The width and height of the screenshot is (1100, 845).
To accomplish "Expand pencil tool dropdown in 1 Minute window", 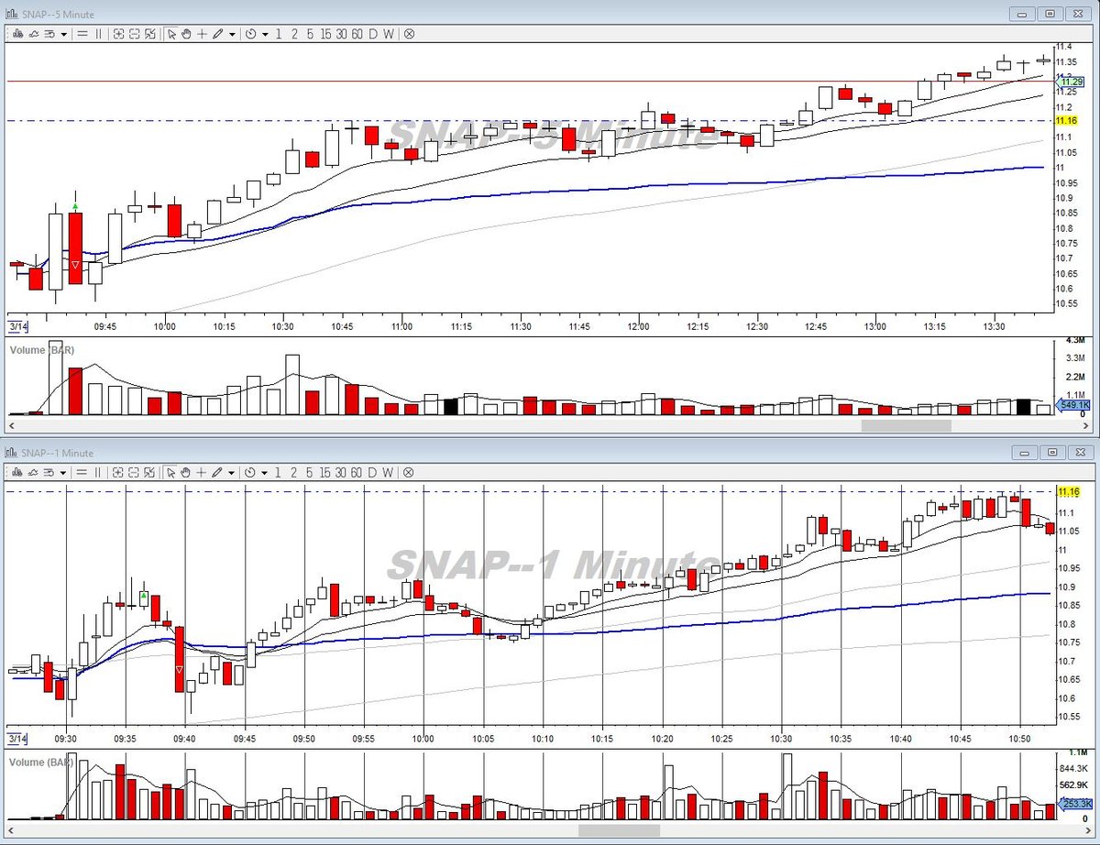I will (232, 472).
